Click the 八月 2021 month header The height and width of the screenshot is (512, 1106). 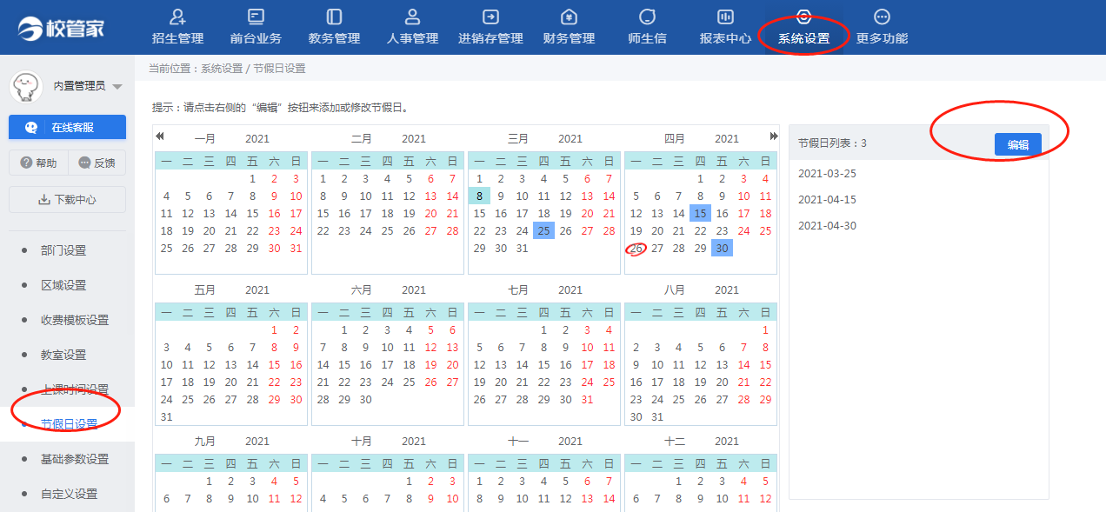point(701,290)
